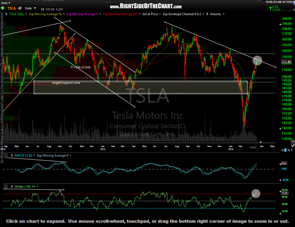Close the Wilder's RSI pane with its X box

click(x=6, y=186)
